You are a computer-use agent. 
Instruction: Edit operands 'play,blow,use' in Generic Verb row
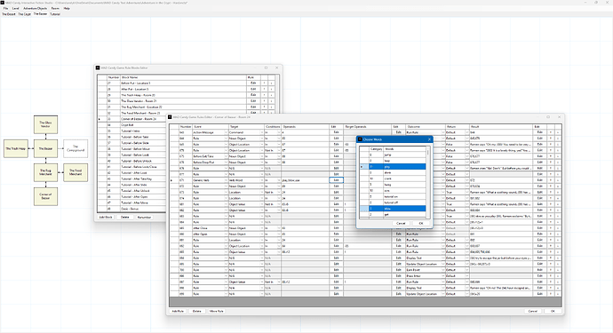pyautogui.click(x=336, y=180)
